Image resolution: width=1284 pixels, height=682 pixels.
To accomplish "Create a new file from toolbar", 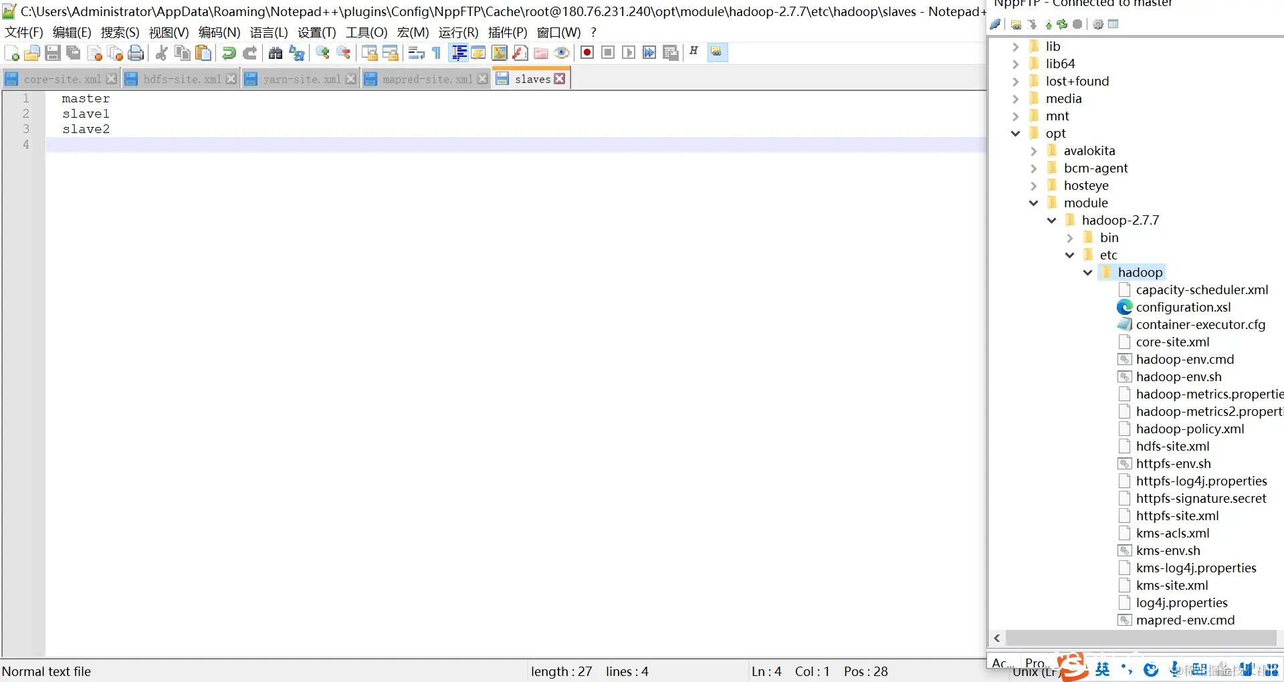I will (x=11, y=53).
